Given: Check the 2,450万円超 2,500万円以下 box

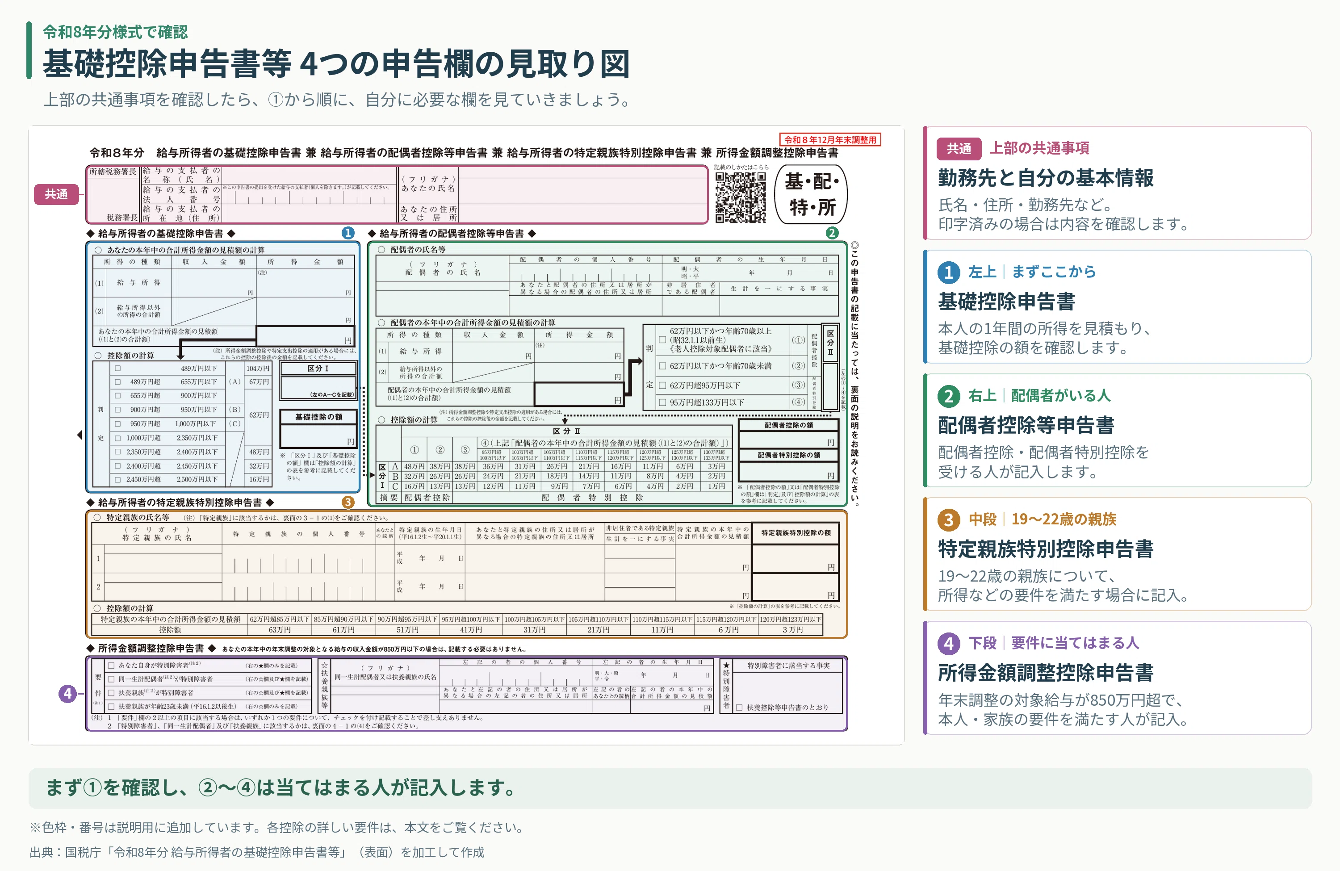Looking at the screenshot, I should pos(117,480).
